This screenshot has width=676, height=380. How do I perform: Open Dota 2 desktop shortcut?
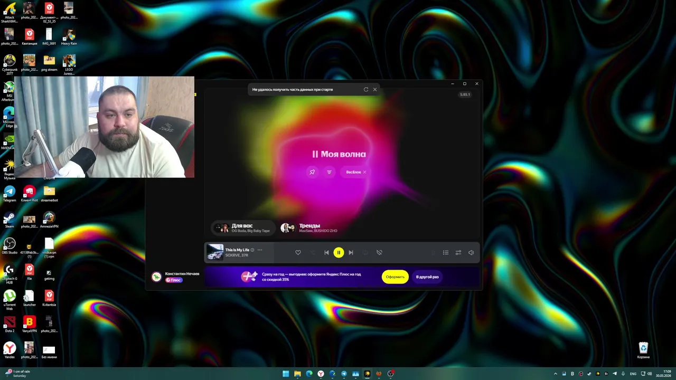click(10, 324)
